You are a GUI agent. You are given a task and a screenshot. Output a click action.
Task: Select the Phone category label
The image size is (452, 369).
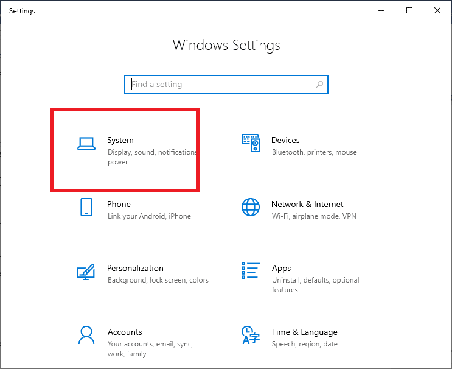tap(119, 204)
